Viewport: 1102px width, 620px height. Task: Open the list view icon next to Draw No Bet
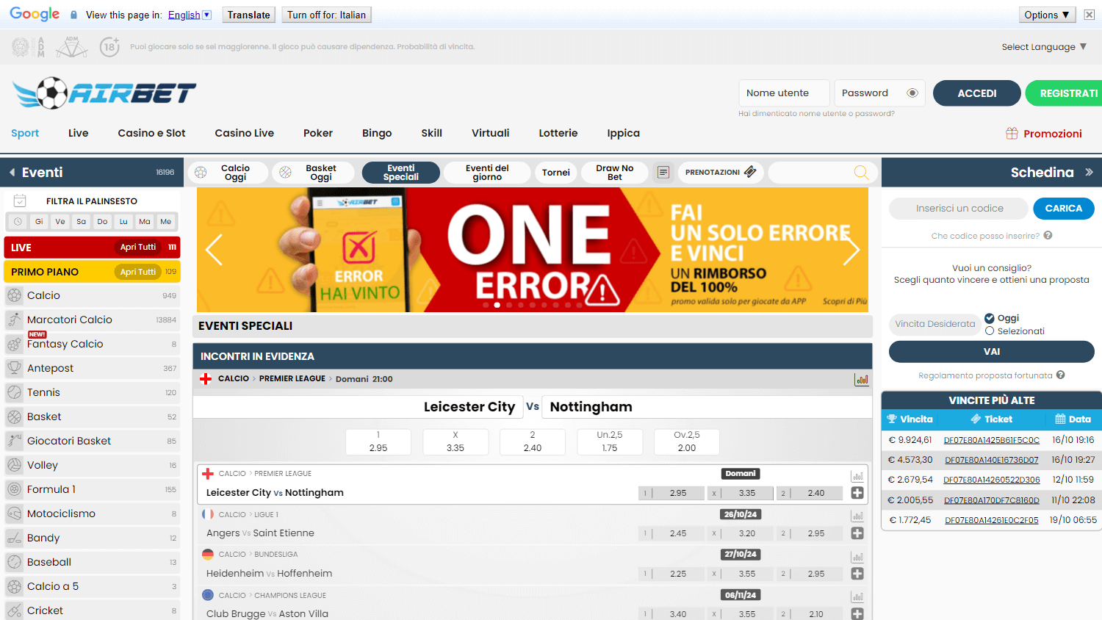pyautogui.click(x=663, y=173)
